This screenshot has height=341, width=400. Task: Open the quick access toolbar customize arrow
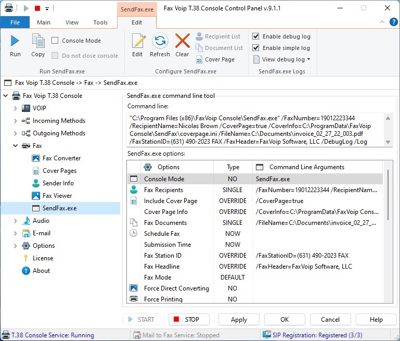click(47, 9)
